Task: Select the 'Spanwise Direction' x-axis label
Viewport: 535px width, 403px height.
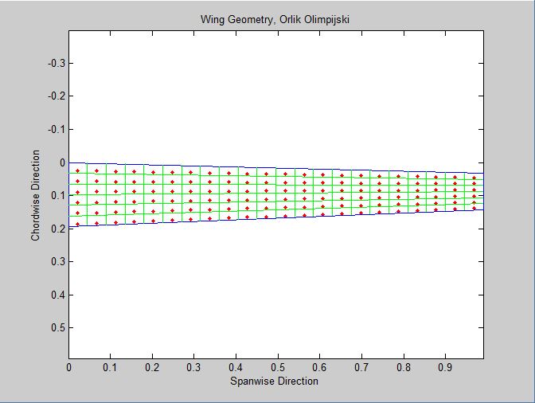Action: pyautogui.click(x=274, y=381)
